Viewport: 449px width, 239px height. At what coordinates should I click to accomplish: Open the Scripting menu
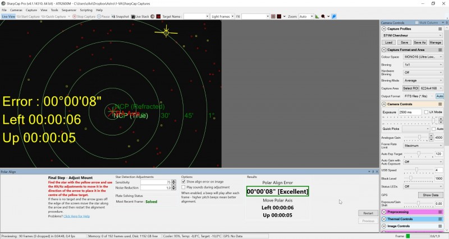[x=86, y=10]
